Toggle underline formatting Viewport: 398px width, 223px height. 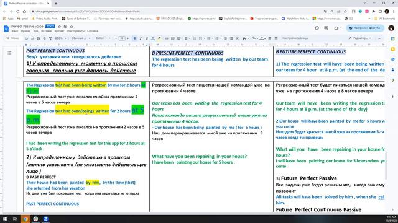pyautogui.click(x=147, y=38)
